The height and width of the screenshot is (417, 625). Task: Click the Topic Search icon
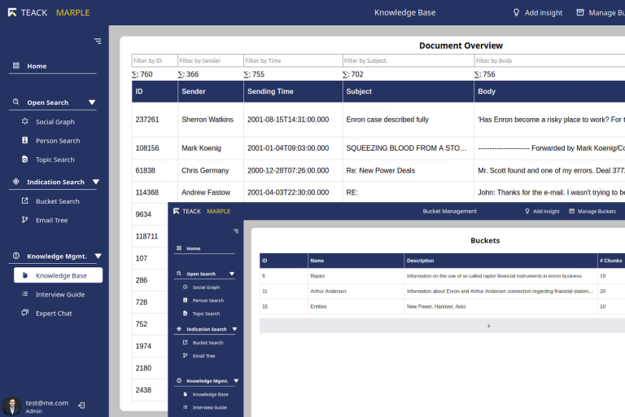[x=24, y=159]
